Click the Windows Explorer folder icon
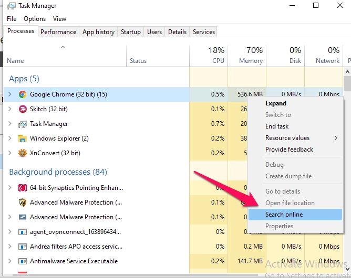351x278 pixels. pyautogui.click(x=23, y=138)
